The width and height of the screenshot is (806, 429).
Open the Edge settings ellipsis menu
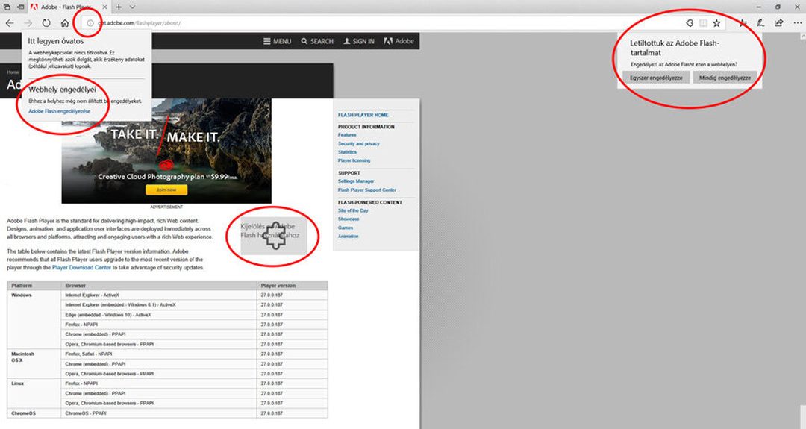[x=797, y=23]
